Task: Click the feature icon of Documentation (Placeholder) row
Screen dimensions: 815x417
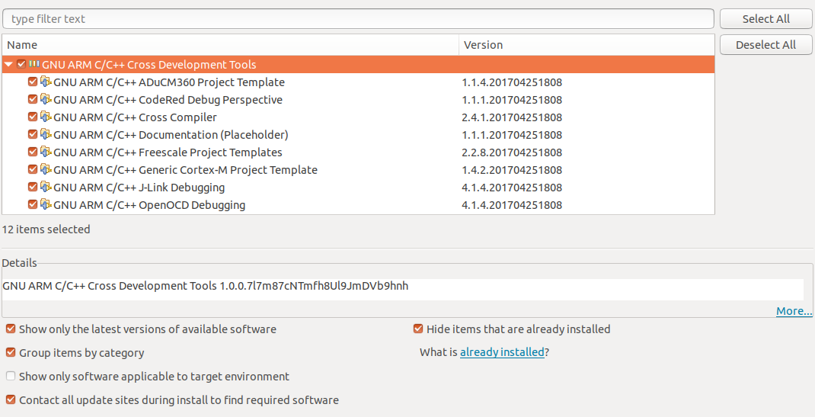Action: 46,134
